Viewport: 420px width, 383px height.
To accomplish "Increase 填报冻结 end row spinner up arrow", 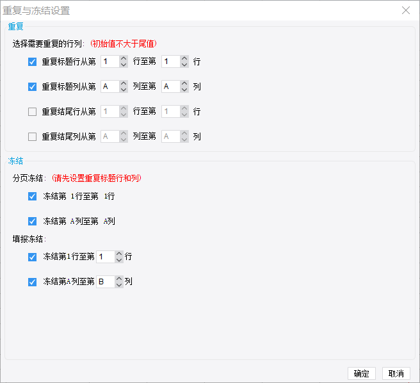I will tap(119, 254).
